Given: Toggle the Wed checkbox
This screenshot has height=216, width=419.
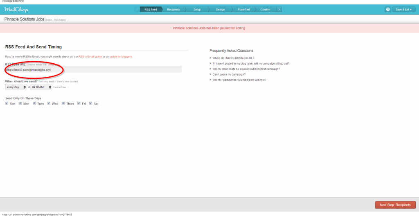Looking at the screenshot, I should coord(49,103).
